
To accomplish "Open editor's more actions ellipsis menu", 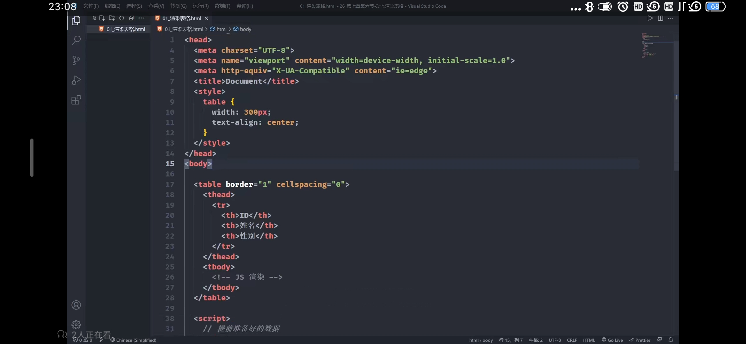I will coord(670,18).
